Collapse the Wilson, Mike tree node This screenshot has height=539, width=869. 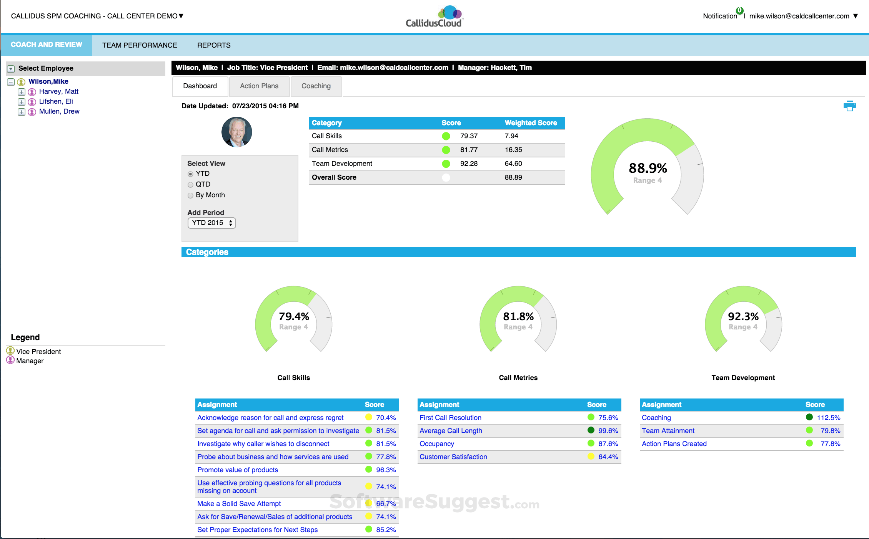pyautogui.click(x=10, y=81)
